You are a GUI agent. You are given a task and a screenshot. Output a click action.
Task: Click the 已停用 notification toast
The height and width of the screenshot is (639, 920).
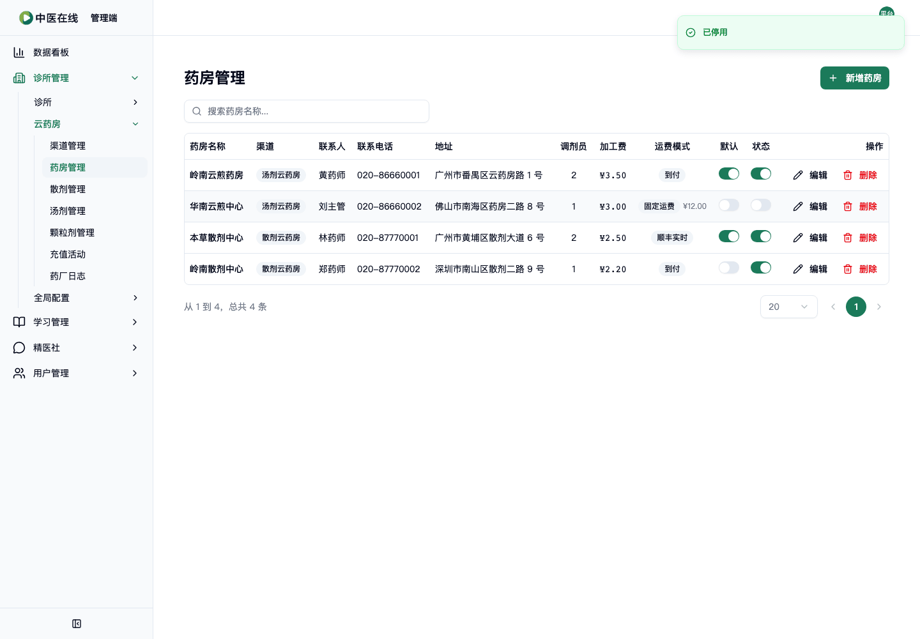791,33
